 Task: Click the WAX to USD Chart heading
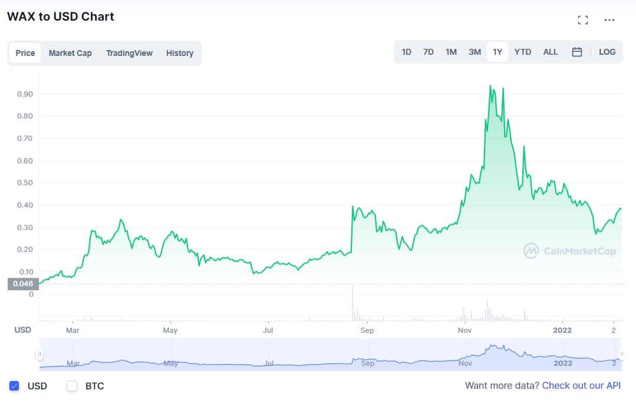coord(61,16)
